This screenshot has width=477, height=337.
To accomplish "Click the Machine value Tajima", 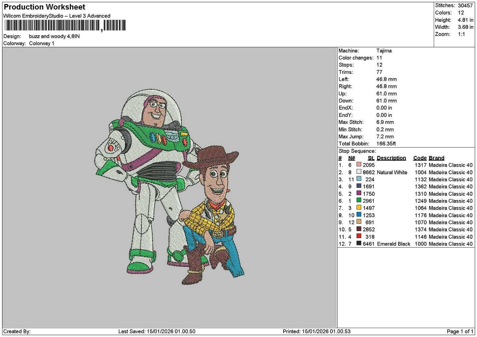I will click(x=384, y=51).
